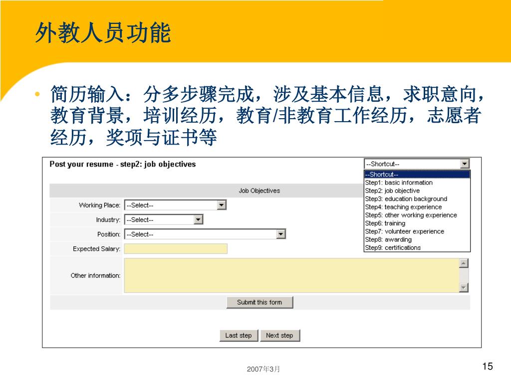Screen dimensions: 511x383
Task: Click the Next step button
Action: 279,336
